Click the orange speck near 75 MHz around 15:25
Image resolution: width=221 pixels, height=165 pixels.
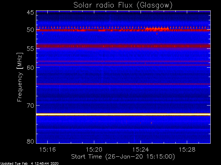151,123
